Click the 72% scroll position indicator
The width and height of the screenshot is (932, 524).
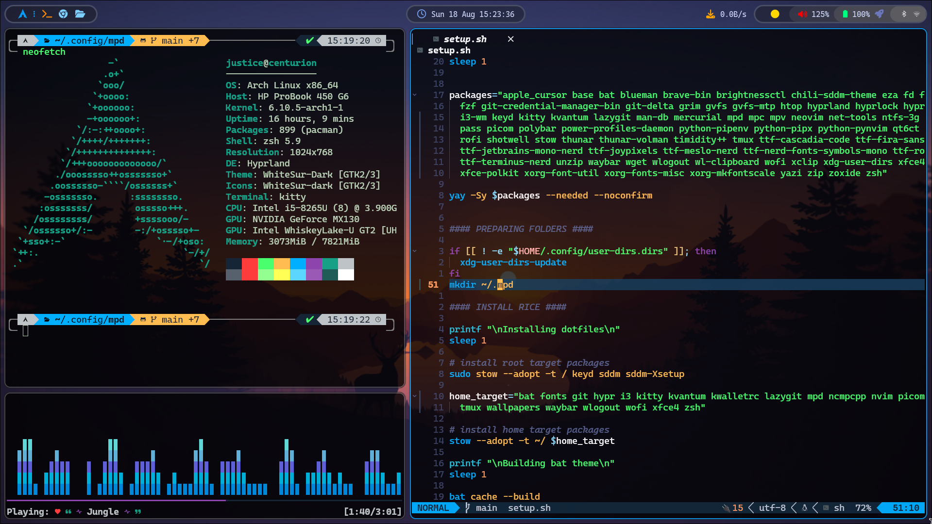[x=863, y=508]
